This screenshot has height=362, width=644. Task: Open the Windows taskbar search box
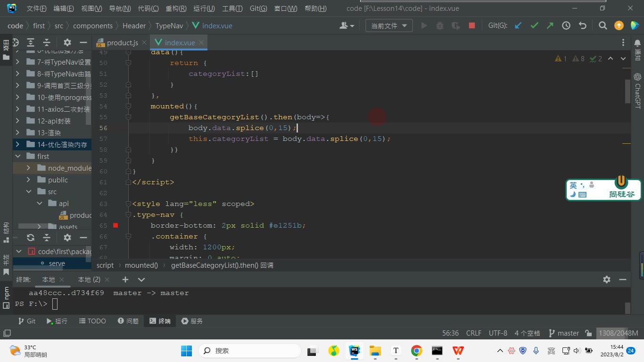click(x=250, y=351)
